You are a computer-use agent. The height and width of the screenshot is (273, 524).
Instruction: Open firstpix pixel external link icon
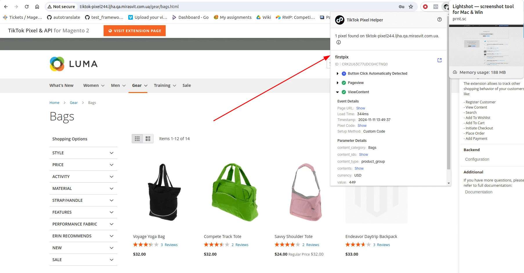pyautogui.click(x=439, y=60)
